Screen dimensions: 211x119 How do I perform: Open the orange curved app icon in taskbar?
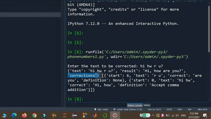pos(65,115)
